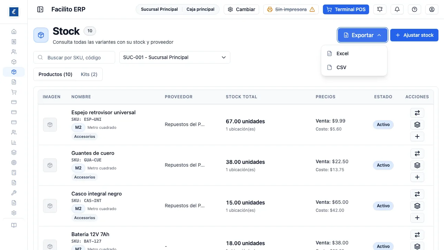
Task: Click the Cambiar button
Action: click(x=241, y=9)
